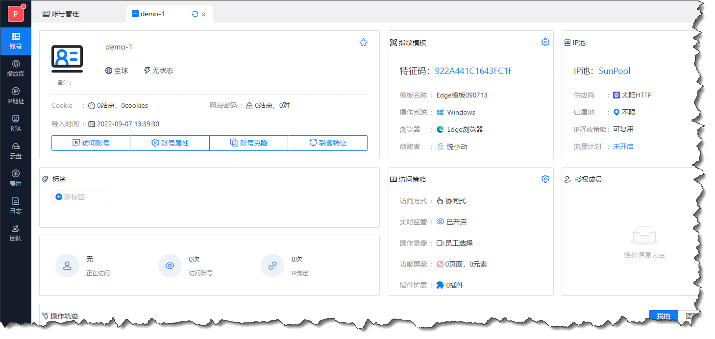Click the 协同式 access mode value
The width and height of the screenshot is (715, 339).
tap(455, 201)
